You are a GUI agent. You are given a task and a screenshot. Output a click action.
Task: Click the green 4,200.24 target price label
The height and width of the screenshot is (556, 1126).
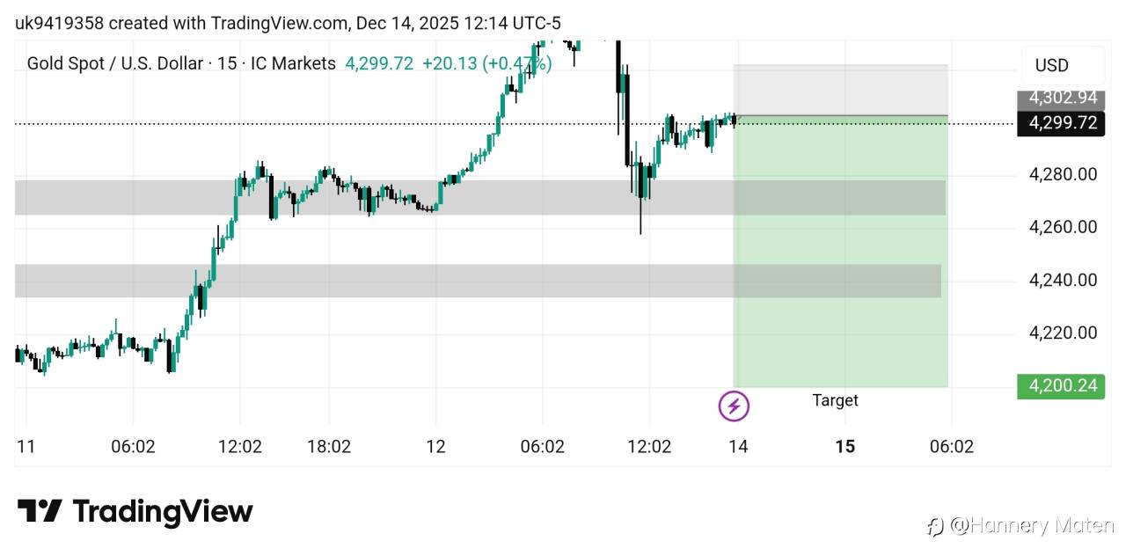[x=1060, y=386]
